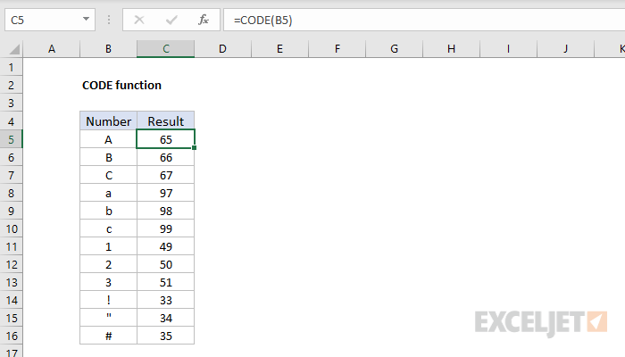The width and height of the screenshot is (625, 357).
Task: Click the Result header cell
Action: pyautogui.click(x=165, y=121)
